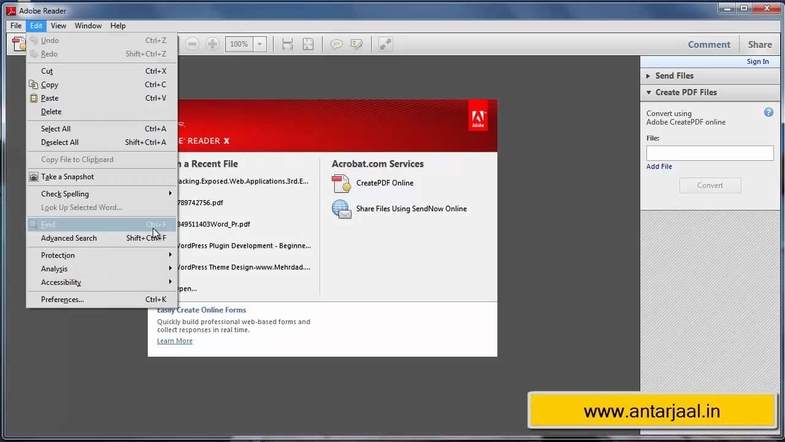
Task: Open the Help menu
Action: 118,26
